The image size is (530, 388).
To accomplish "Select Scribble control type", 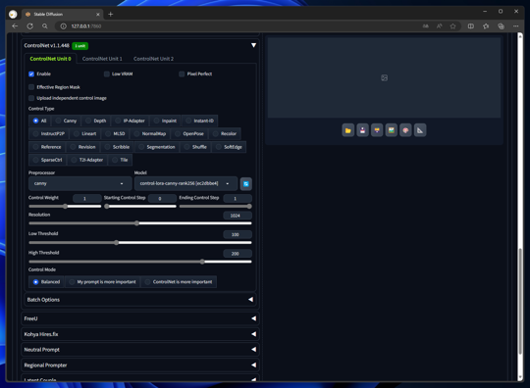I will [117, 147].
